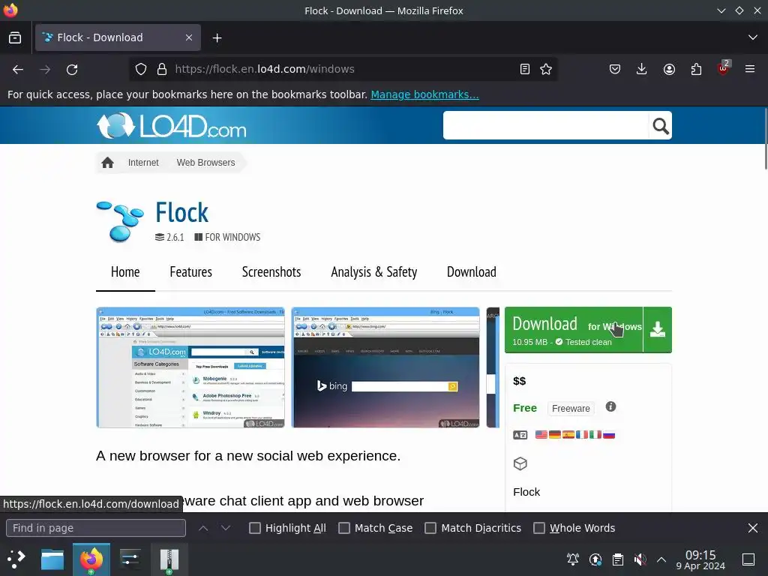Viewport: 768px width, 576px height.
Task: Show hidden system tray icons
Action: tap(661, 559)
